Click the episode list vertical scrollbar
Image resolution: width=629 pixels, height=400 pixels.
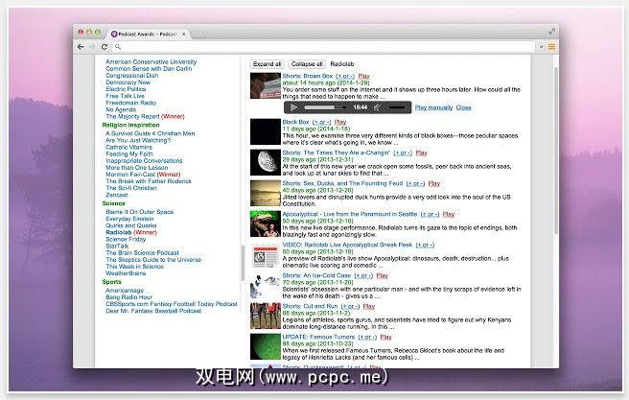click(x=555, y=151)
